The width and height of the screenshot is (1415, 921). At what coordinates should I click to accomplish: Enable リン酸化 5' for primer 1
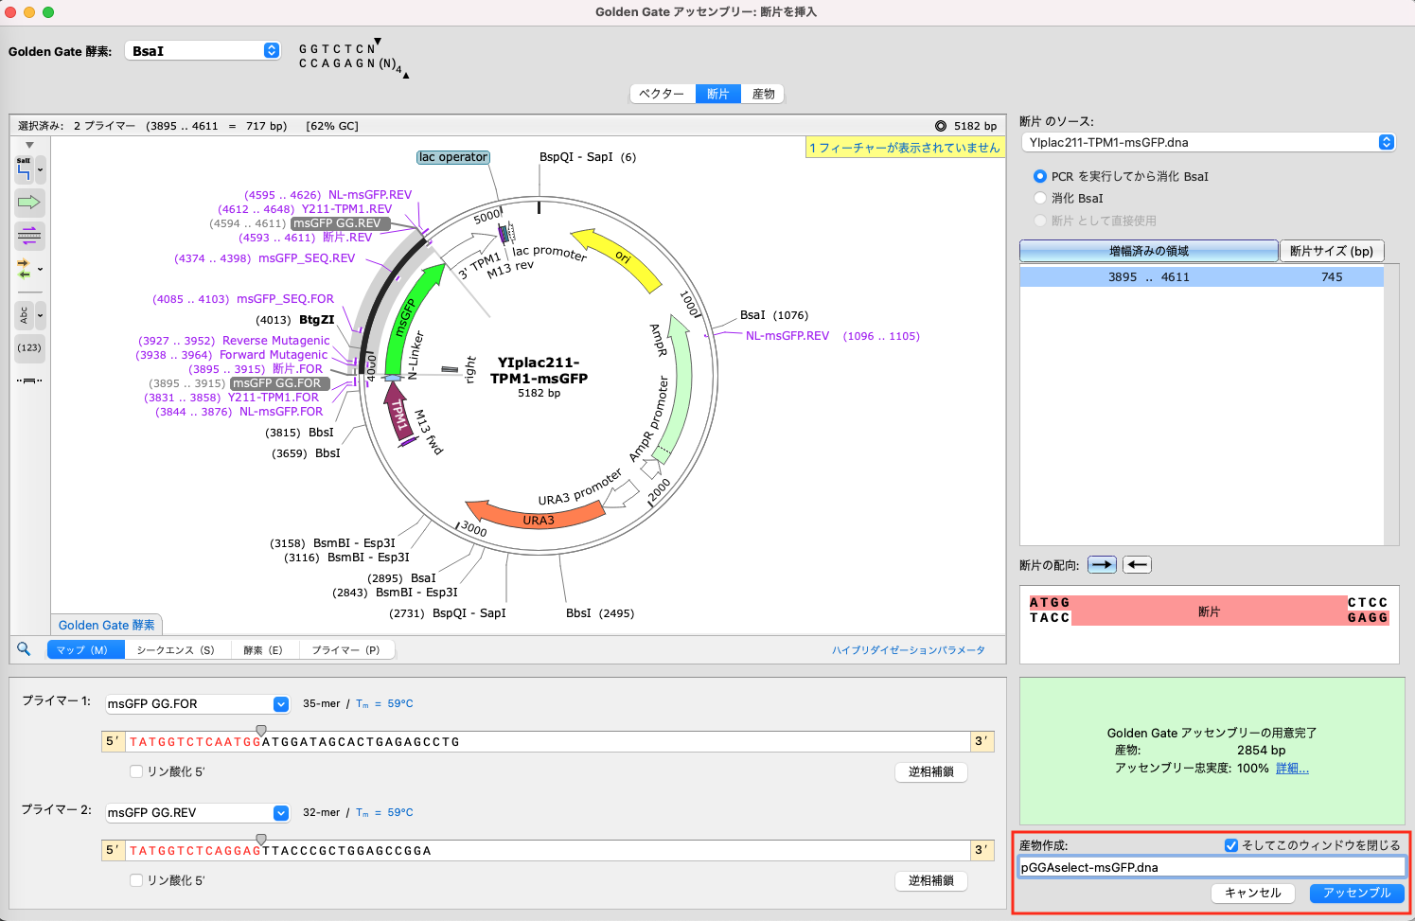point(136,771)
